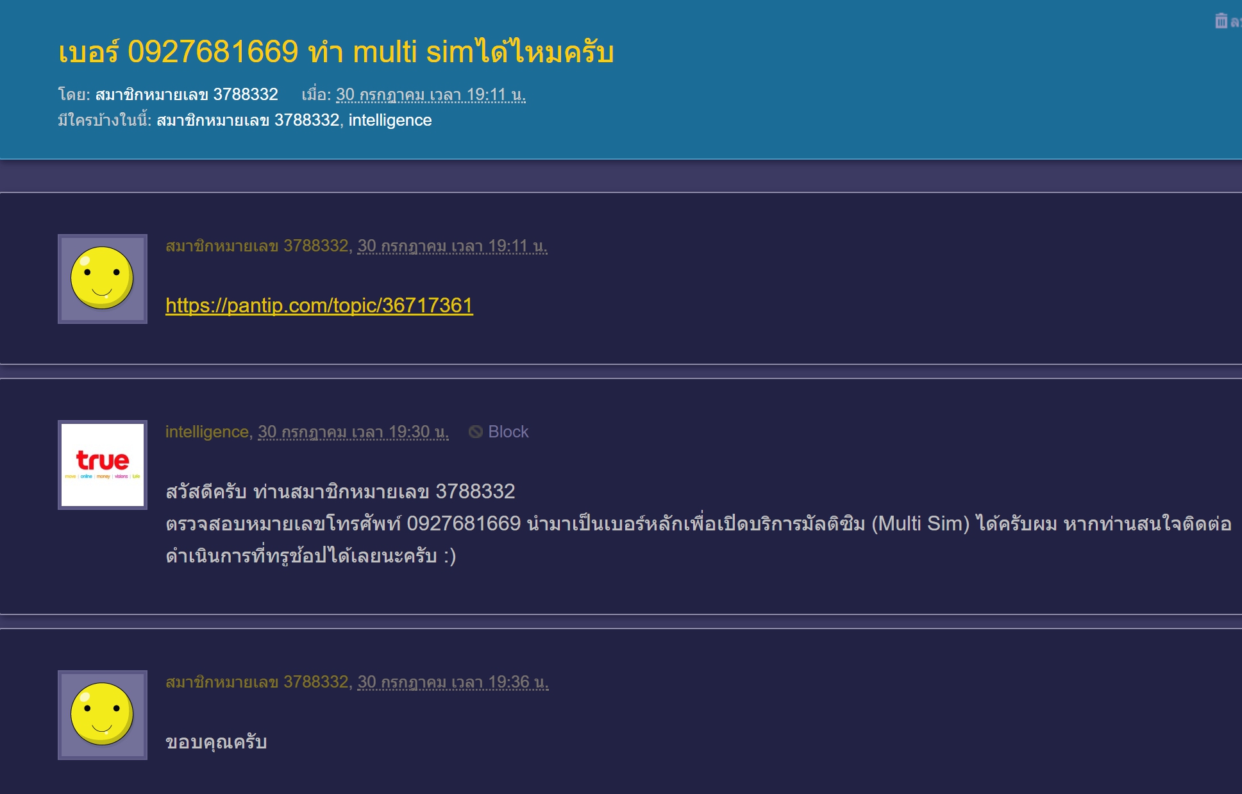Viewport: 1242px width, 794px height.
Task: Select participant สมาชิกหมายเลข 3788332 in the header list
Action: point(248,121)
